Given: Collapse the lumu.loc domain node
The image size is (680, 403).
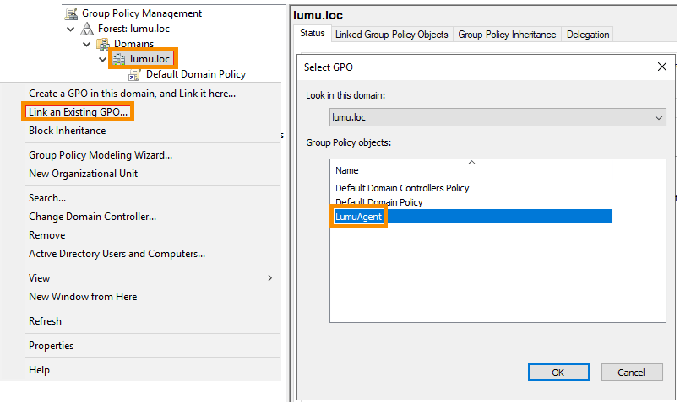Looking at the screenshot, I should 103,59.
